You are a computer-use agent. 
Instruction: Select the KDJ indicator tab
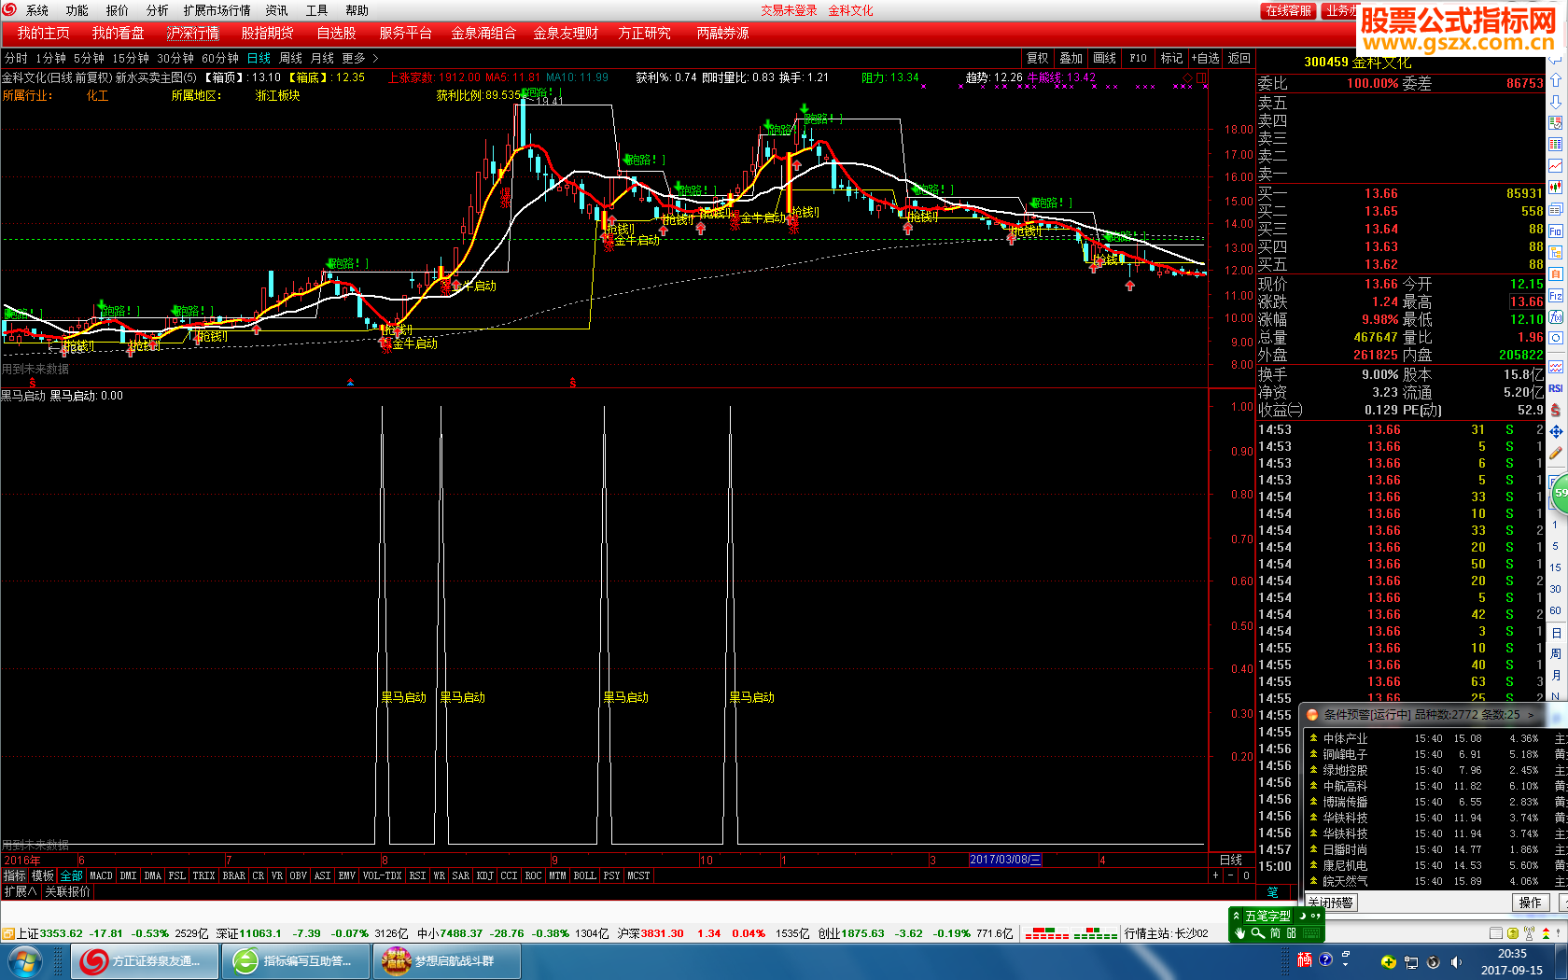[484, 875]
